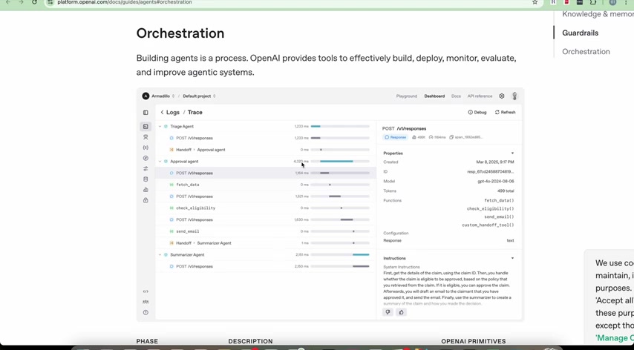Click the code brackets icon near the sidebar bottom
This screenshot has width=634, height=350.
click(146, 291)
